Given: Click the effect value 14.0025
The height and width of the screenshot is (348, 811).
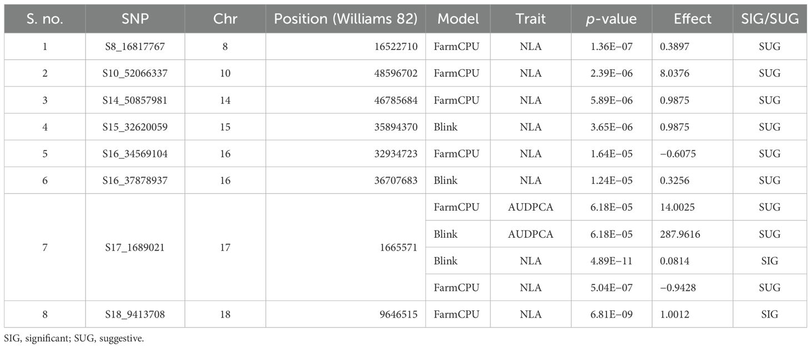Looking at the screenshot, I should 692,207.
